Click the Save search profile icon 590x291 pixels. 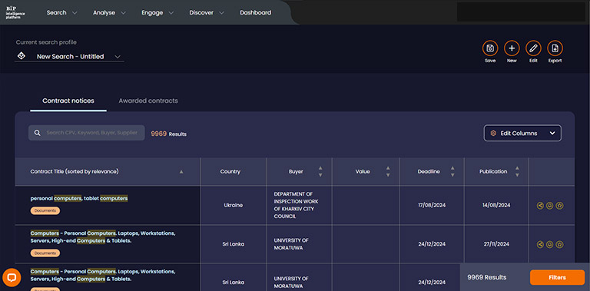490,48
